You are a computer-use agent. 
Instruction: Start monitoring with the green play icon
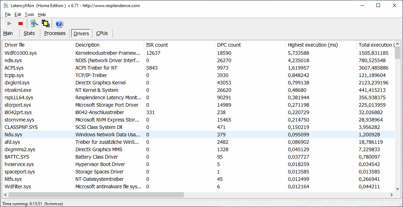[x=10, y=24]
